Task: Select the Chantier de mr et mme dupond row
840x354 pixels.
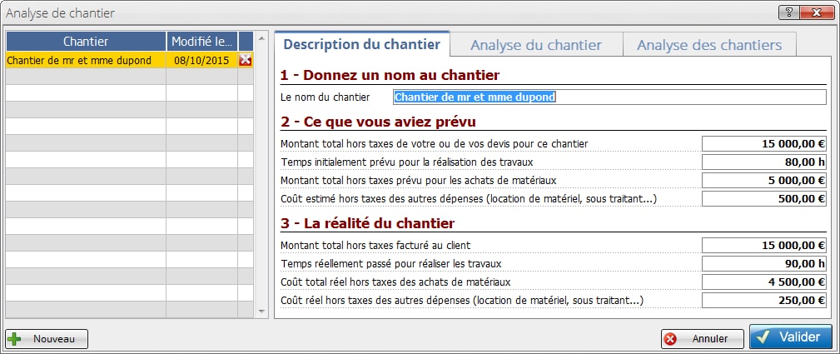Action: (x=86, y=60)
